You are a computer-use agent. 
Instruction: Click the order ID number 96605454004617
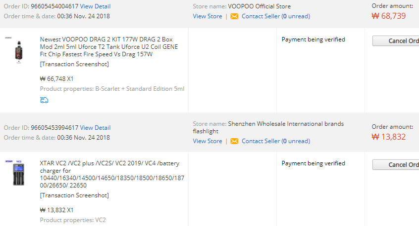54,6
